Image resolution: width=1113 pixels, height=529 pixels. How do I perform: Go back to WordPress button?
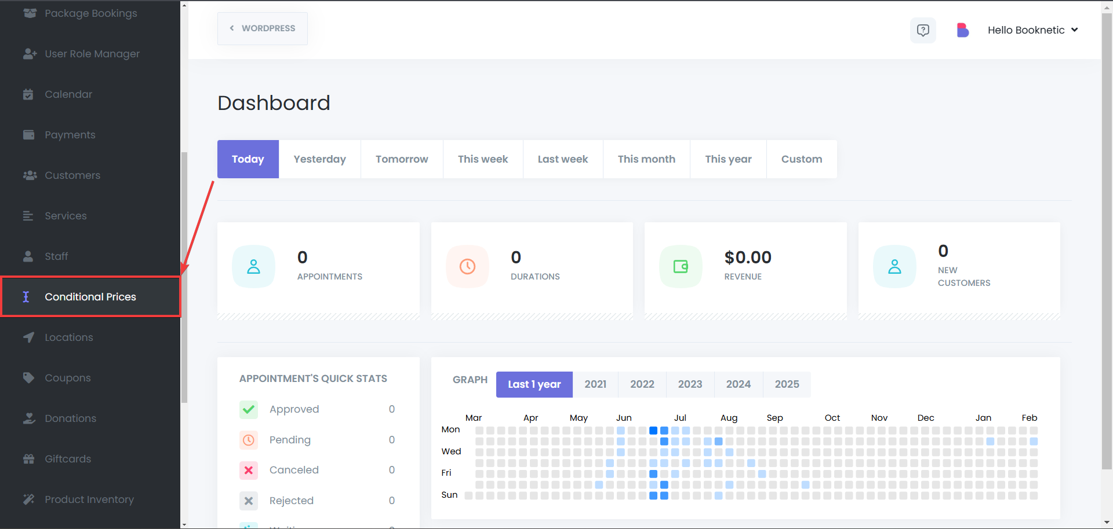point(263,28)
